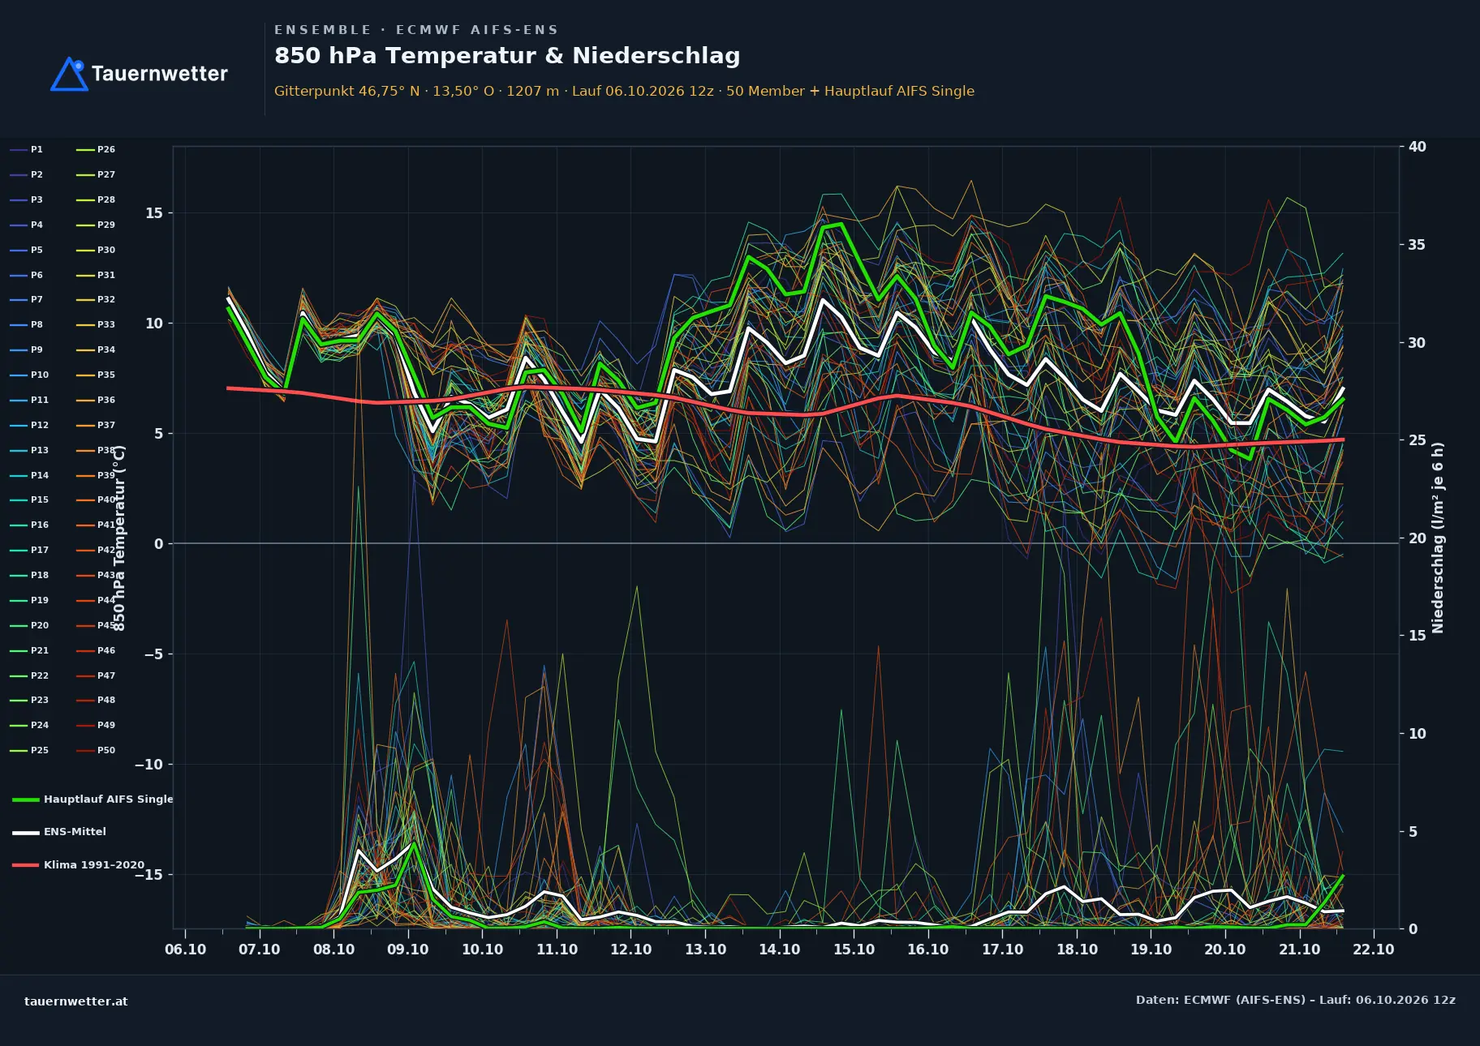Click the red Klima legend line swatch
This screenshot has height=1046, width=1480.
(26, 865)
